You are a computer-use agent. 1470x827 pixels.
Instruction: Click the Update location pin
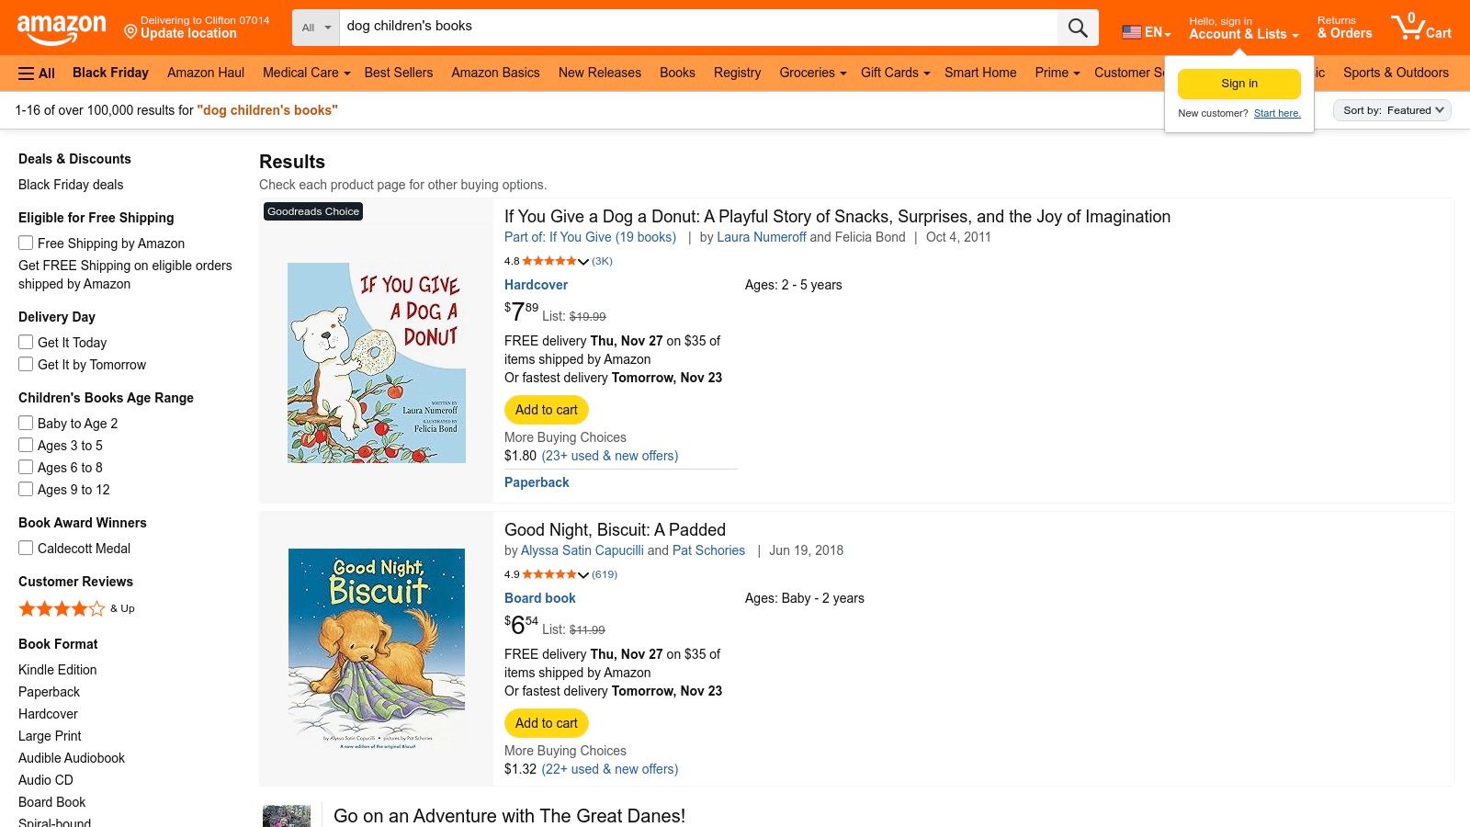[x=130, y=33]
